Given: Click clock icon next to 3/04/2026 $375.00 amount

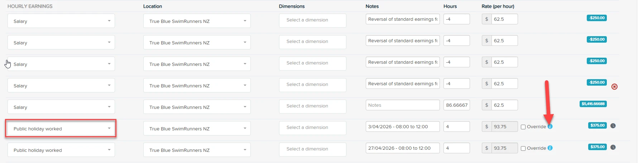Looking at the screenshot, I should point(613,126).
